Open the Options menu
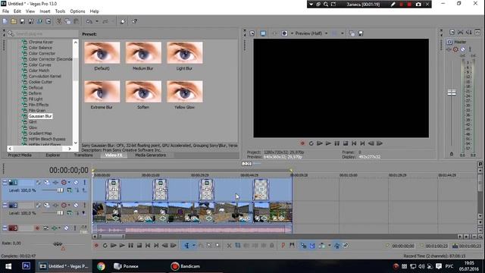Viewport: 485px width, 273px height. pyautogui.click(x=77, y=11)
